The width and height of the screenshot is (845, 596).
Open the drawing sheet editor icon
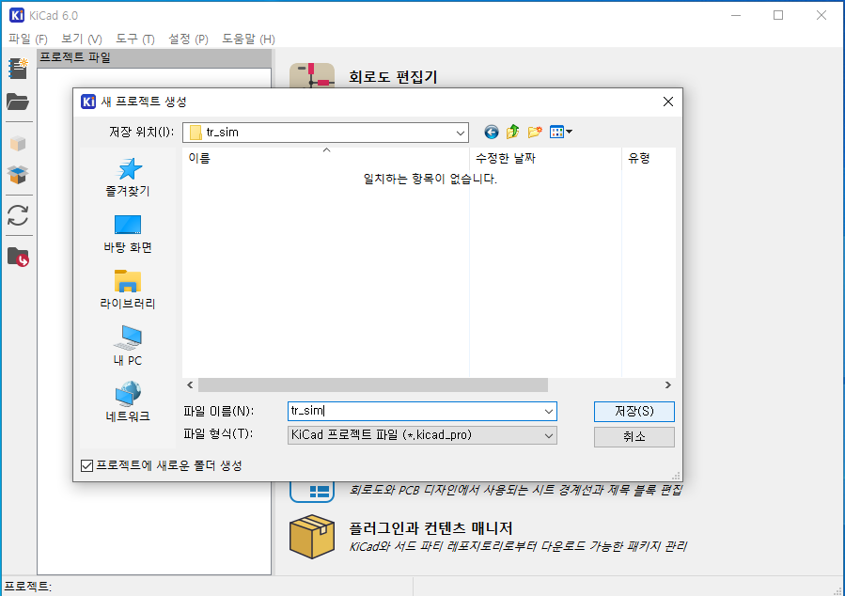pyautogui.click(x=311, y=491)
